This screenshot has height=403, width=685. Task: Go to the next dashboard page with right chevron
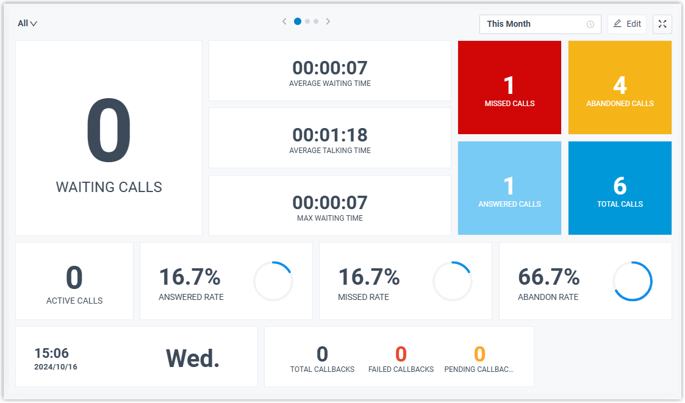(x=328, y=21)
